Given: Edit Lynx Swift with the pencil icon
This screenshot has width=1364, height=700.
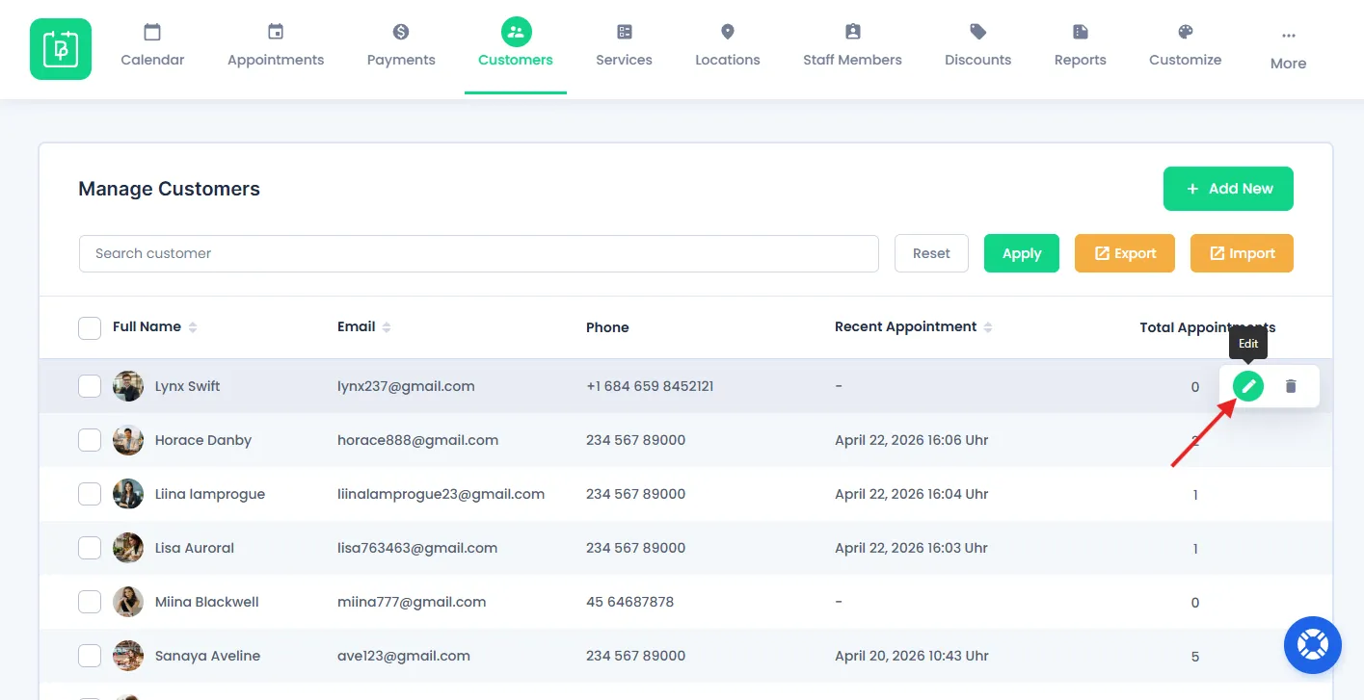Looking at the screenshot, I should pyautogui.click(x=1248, y=386).
